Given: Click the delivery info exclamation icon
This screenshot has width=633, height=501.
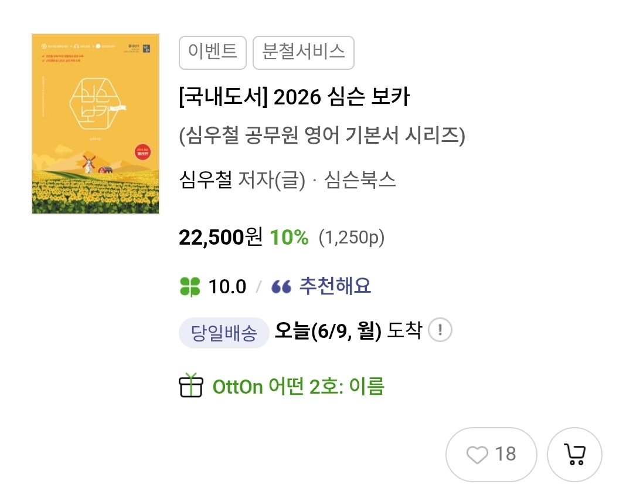Looking at the screenshot, I should (x=440, y=331).
